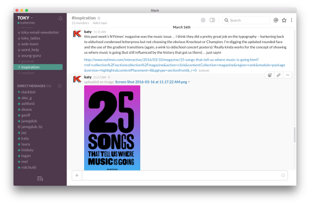Open the notifications bell in the sidebar
The height and width of the screenshot is (205, 310).
pos(60,18)
